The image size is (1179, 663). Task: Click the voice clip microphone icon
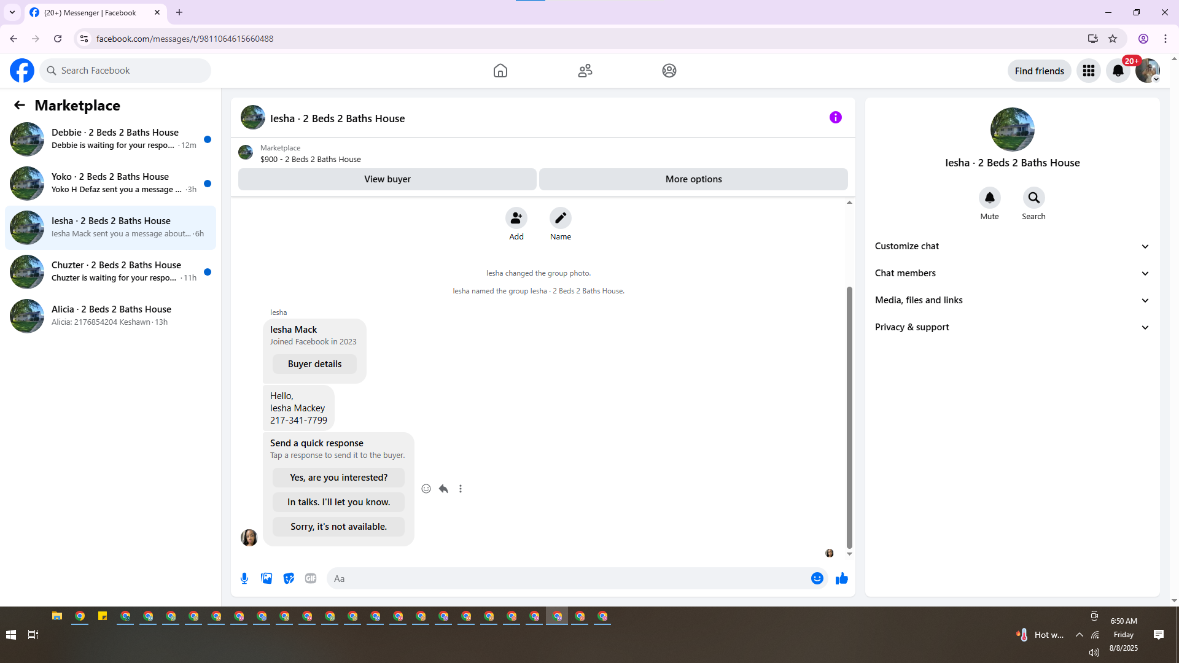244,578
